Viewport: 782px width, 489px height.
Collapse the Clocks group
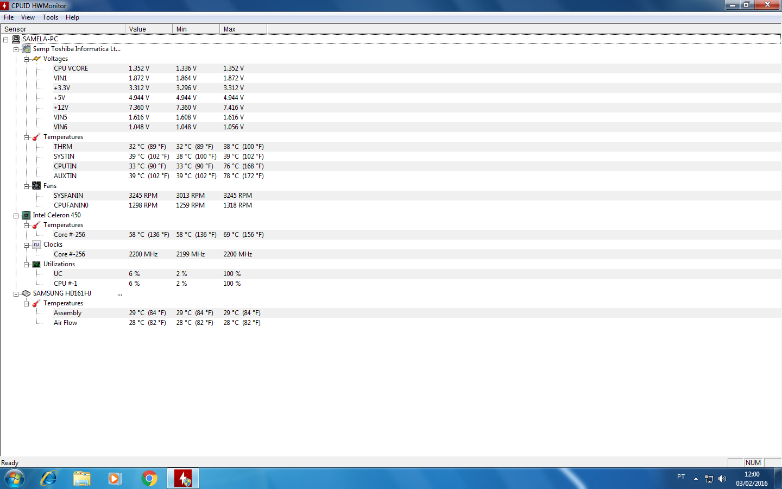point(26,245)
